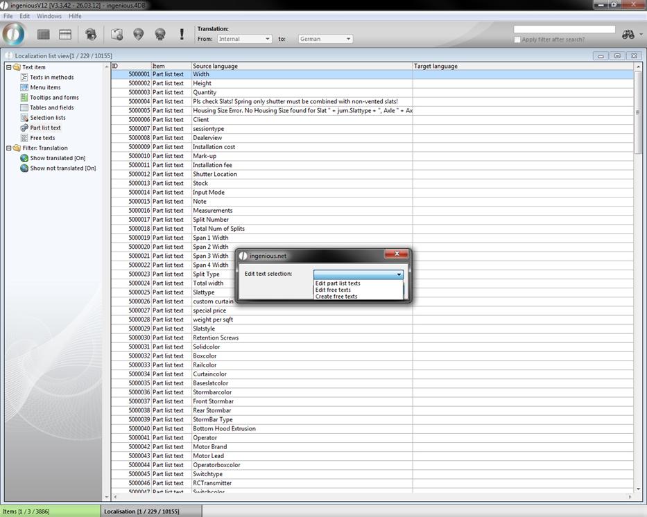647x517 pixels.
Task: Select the Tooltips and forms item
Action: [54, 98]
